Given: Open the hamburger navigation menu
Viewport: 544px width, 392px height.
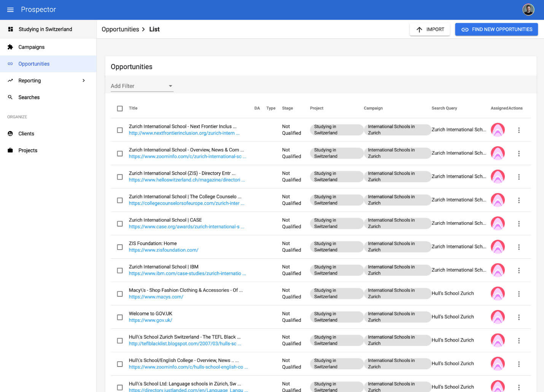Looking at the screenshot, I should click(10, 9).
